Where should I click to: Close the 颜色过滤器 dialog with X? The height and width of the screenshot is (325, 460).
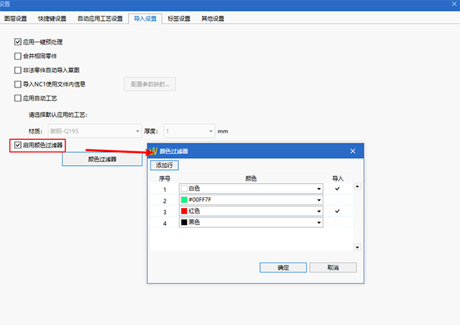click(x=352, y=151)
